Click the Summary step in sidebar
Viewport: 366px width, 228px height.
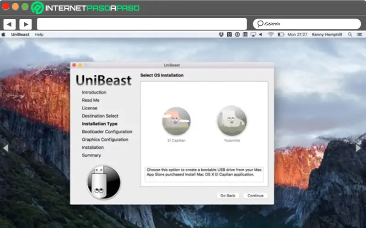click(x=91, y=155)
